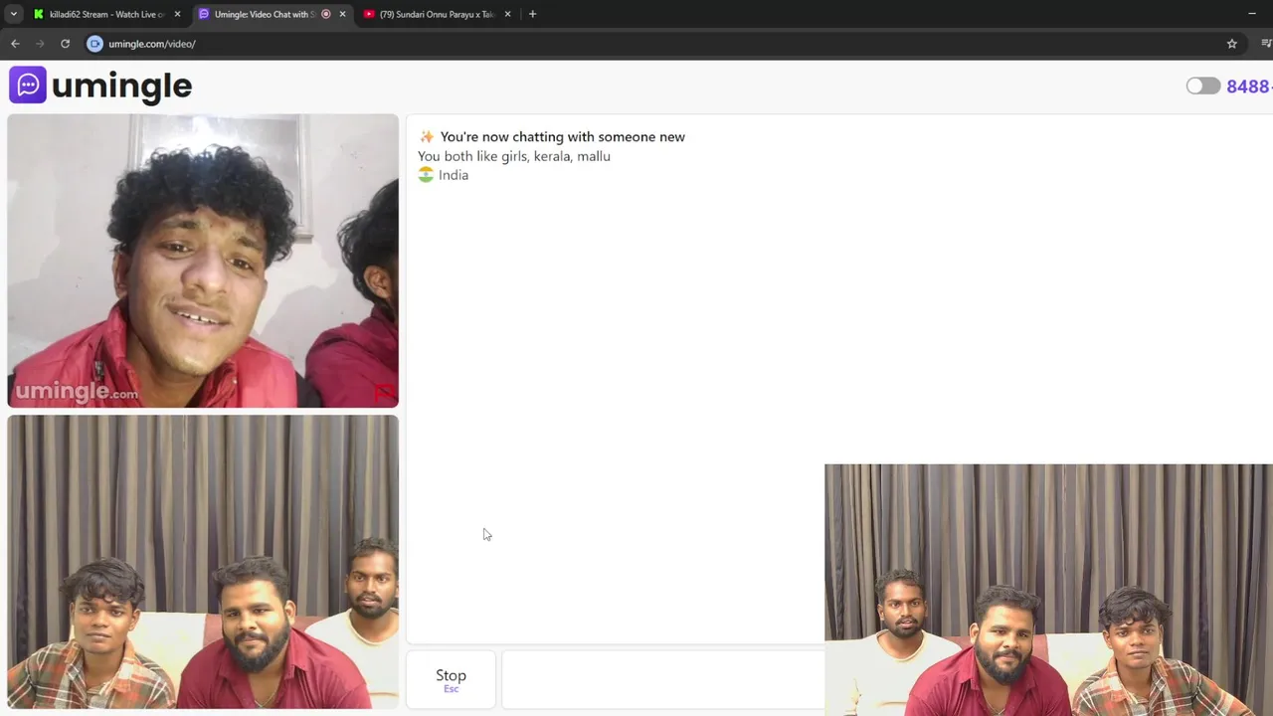Click the 8488 online users count
Image resolution: width=1273 pixels, height=716 pixels.
(x=1248, y=87)
